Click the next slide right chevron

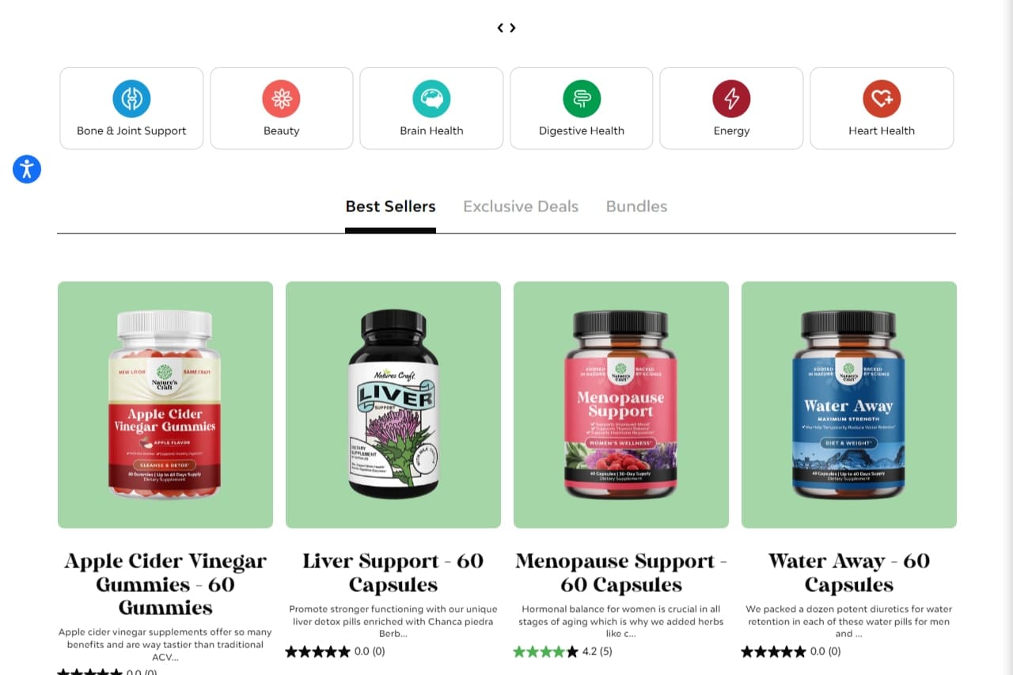[513, 28]
